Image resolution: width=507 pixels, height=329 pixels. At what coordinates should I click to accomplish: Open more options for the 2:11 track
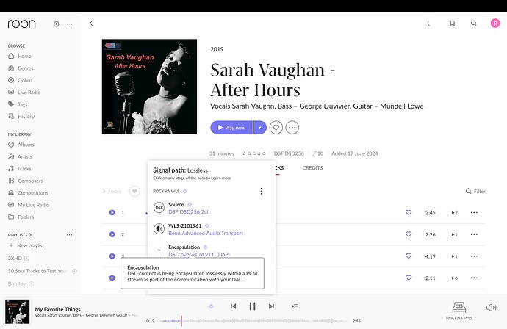(474, 278)
